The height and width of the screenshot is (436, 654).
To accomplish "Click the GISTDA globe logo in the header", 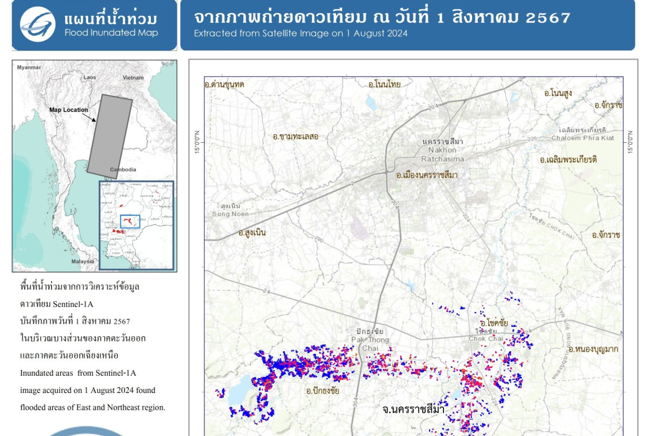I will click(38, 24).
